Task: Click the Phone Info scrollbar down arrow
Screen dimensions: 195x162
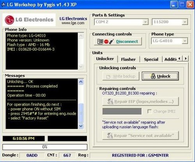Action: (x=81, y=67)
